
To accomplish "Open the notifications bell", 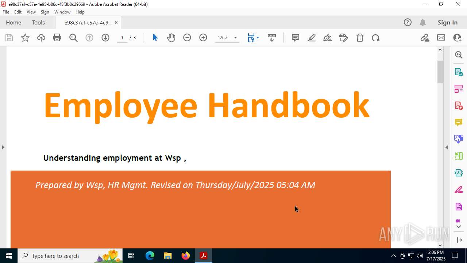I will point(422,22).
